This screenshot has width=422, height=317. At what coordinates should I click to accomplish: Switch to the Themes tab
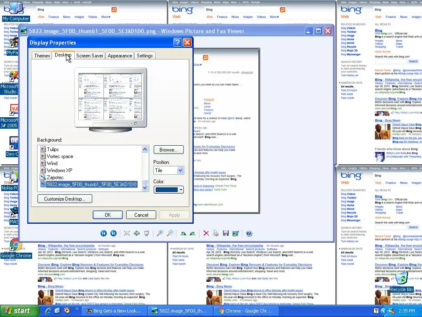coord(42,56)
